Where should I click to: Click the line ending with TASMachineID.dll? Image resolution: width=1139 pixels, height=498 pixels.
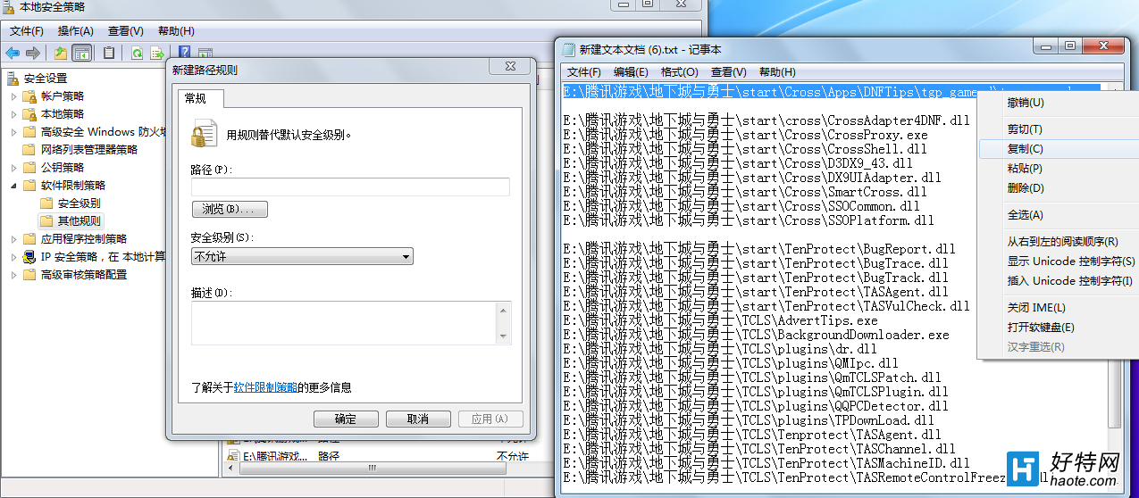(x=767, y=463)
